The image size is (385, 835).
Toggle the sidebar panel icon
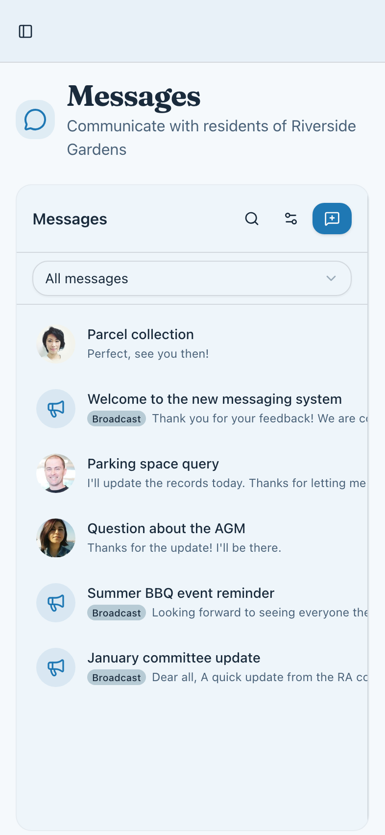click(25, 31)
